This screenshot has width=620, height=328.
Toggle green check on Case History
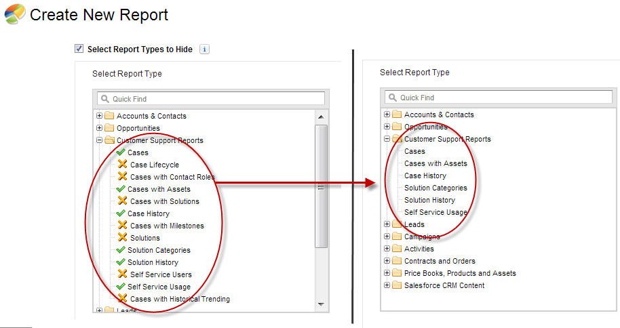click(x=121, y=213)
